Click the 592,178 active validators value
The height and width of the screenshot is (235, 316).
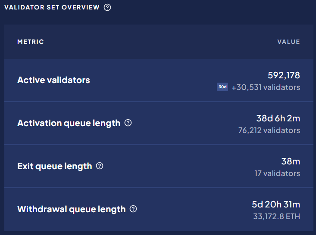(284, 75)
